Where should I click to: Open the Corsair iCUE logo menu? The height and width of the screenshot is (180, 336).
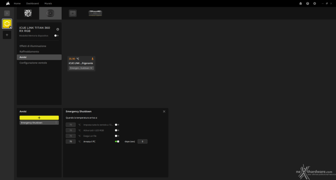click(x=8, y=3)
